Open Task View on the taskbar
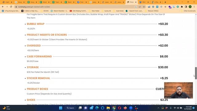 (80, 108)
